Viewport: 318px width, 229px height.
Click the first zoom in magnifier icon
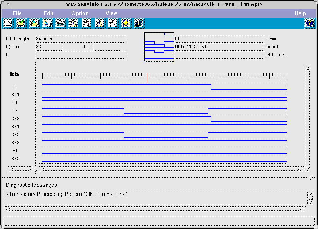click(x=73, y=23)
